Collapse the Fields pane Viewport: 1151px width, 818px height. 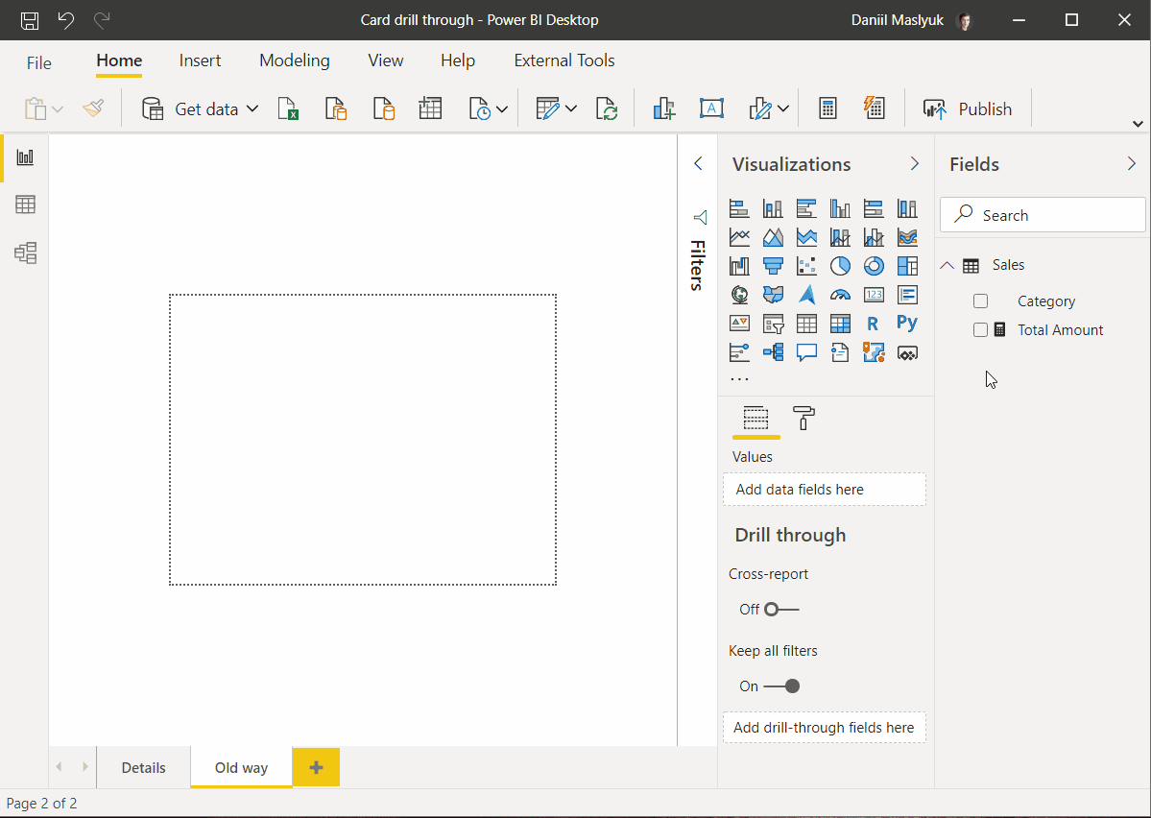coord(1131,164)
